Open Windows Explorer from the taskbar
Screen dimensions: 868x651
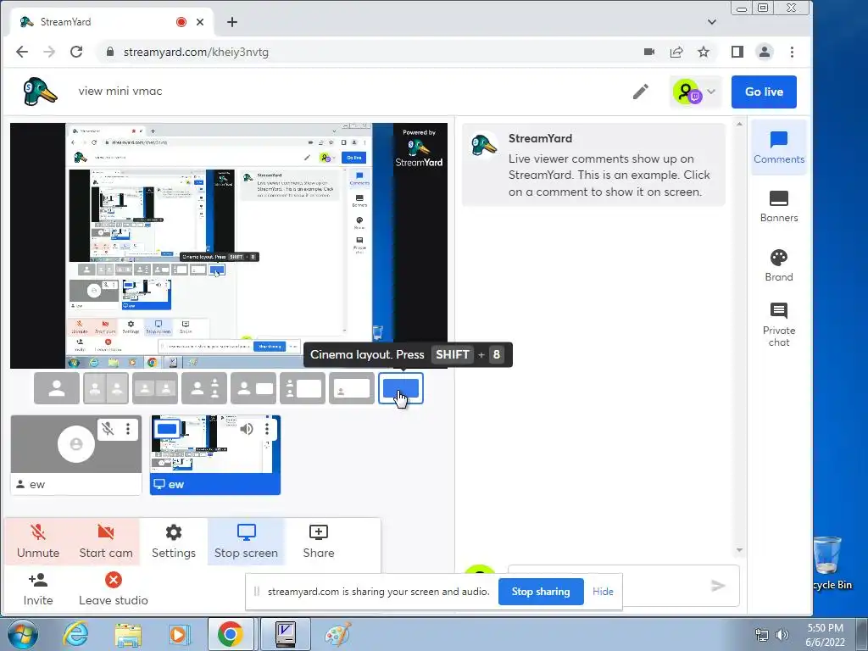(x=127, y=634)
